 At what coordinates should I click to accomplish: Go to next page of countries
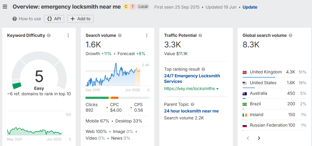[x=259, y=138]
